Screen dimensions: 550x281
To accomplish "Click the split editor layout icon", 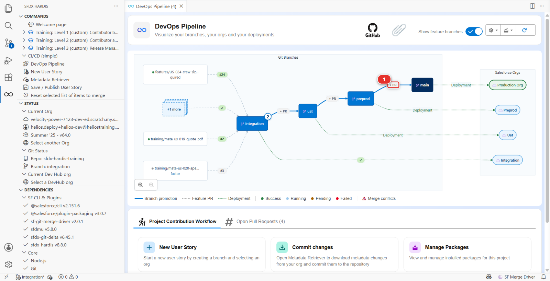I will (532, 6).
